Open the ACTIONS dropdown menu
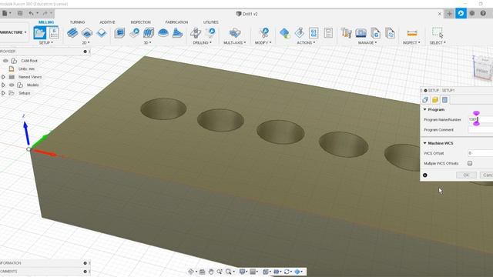The height and width of the screenshot is (277, 493). (x=306, y=42)
